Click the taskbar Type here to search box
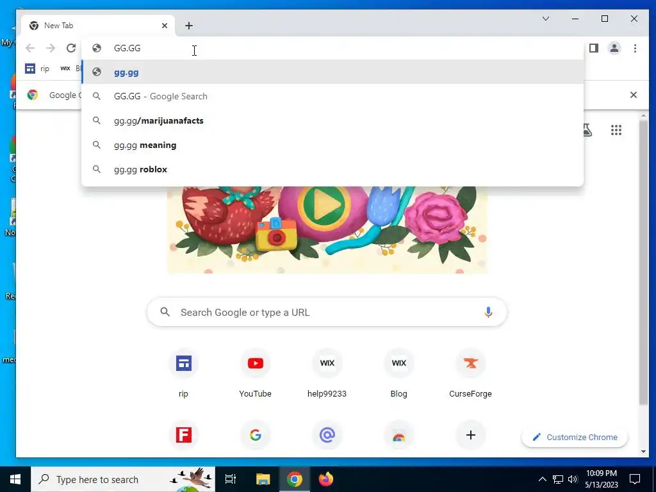The image size is (656, 492). coord(123,479)
